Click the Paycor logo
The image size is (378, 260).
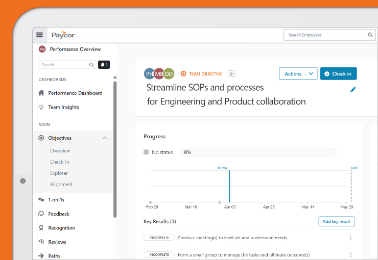63,35
